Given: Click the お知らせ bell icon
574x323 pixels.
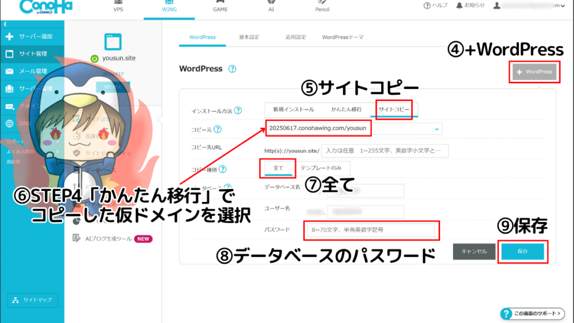Looking at the screenshot, I should 459,6.
